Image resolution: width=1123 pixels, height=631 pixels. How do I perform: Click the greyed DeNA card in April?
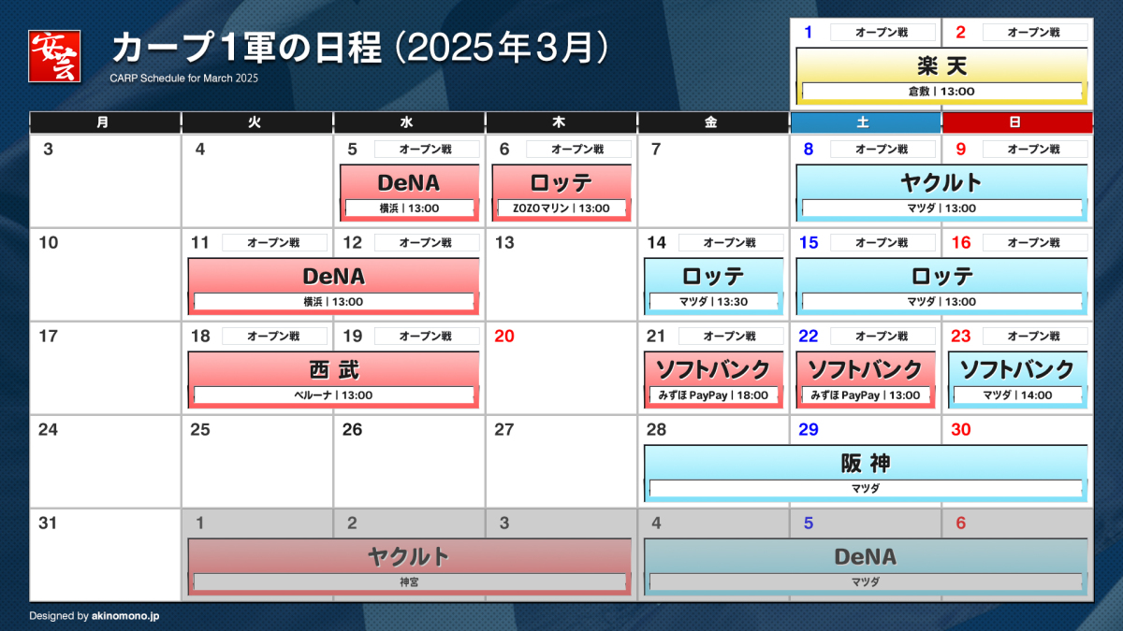coord(866,566)
